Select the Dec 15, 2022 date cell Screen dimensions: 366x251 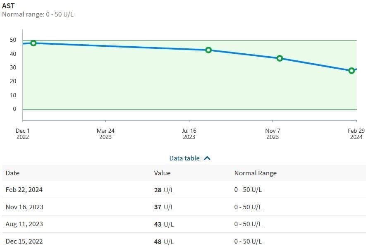point(24,241)
